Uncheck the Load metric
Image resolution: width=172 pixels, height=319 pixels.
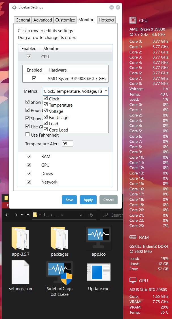[x=46, y=124]
